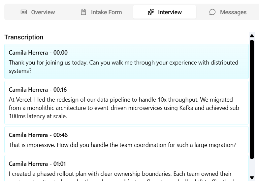Image resolution: width=259 pixels, height=190 pixels.
Task: Click the scrollbar track below the thumb
Action: 252,166
